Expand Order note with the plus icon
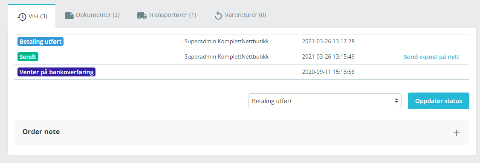Image resolution: width=480 pixels, height=163 pixels. click(x=457, y=133)
